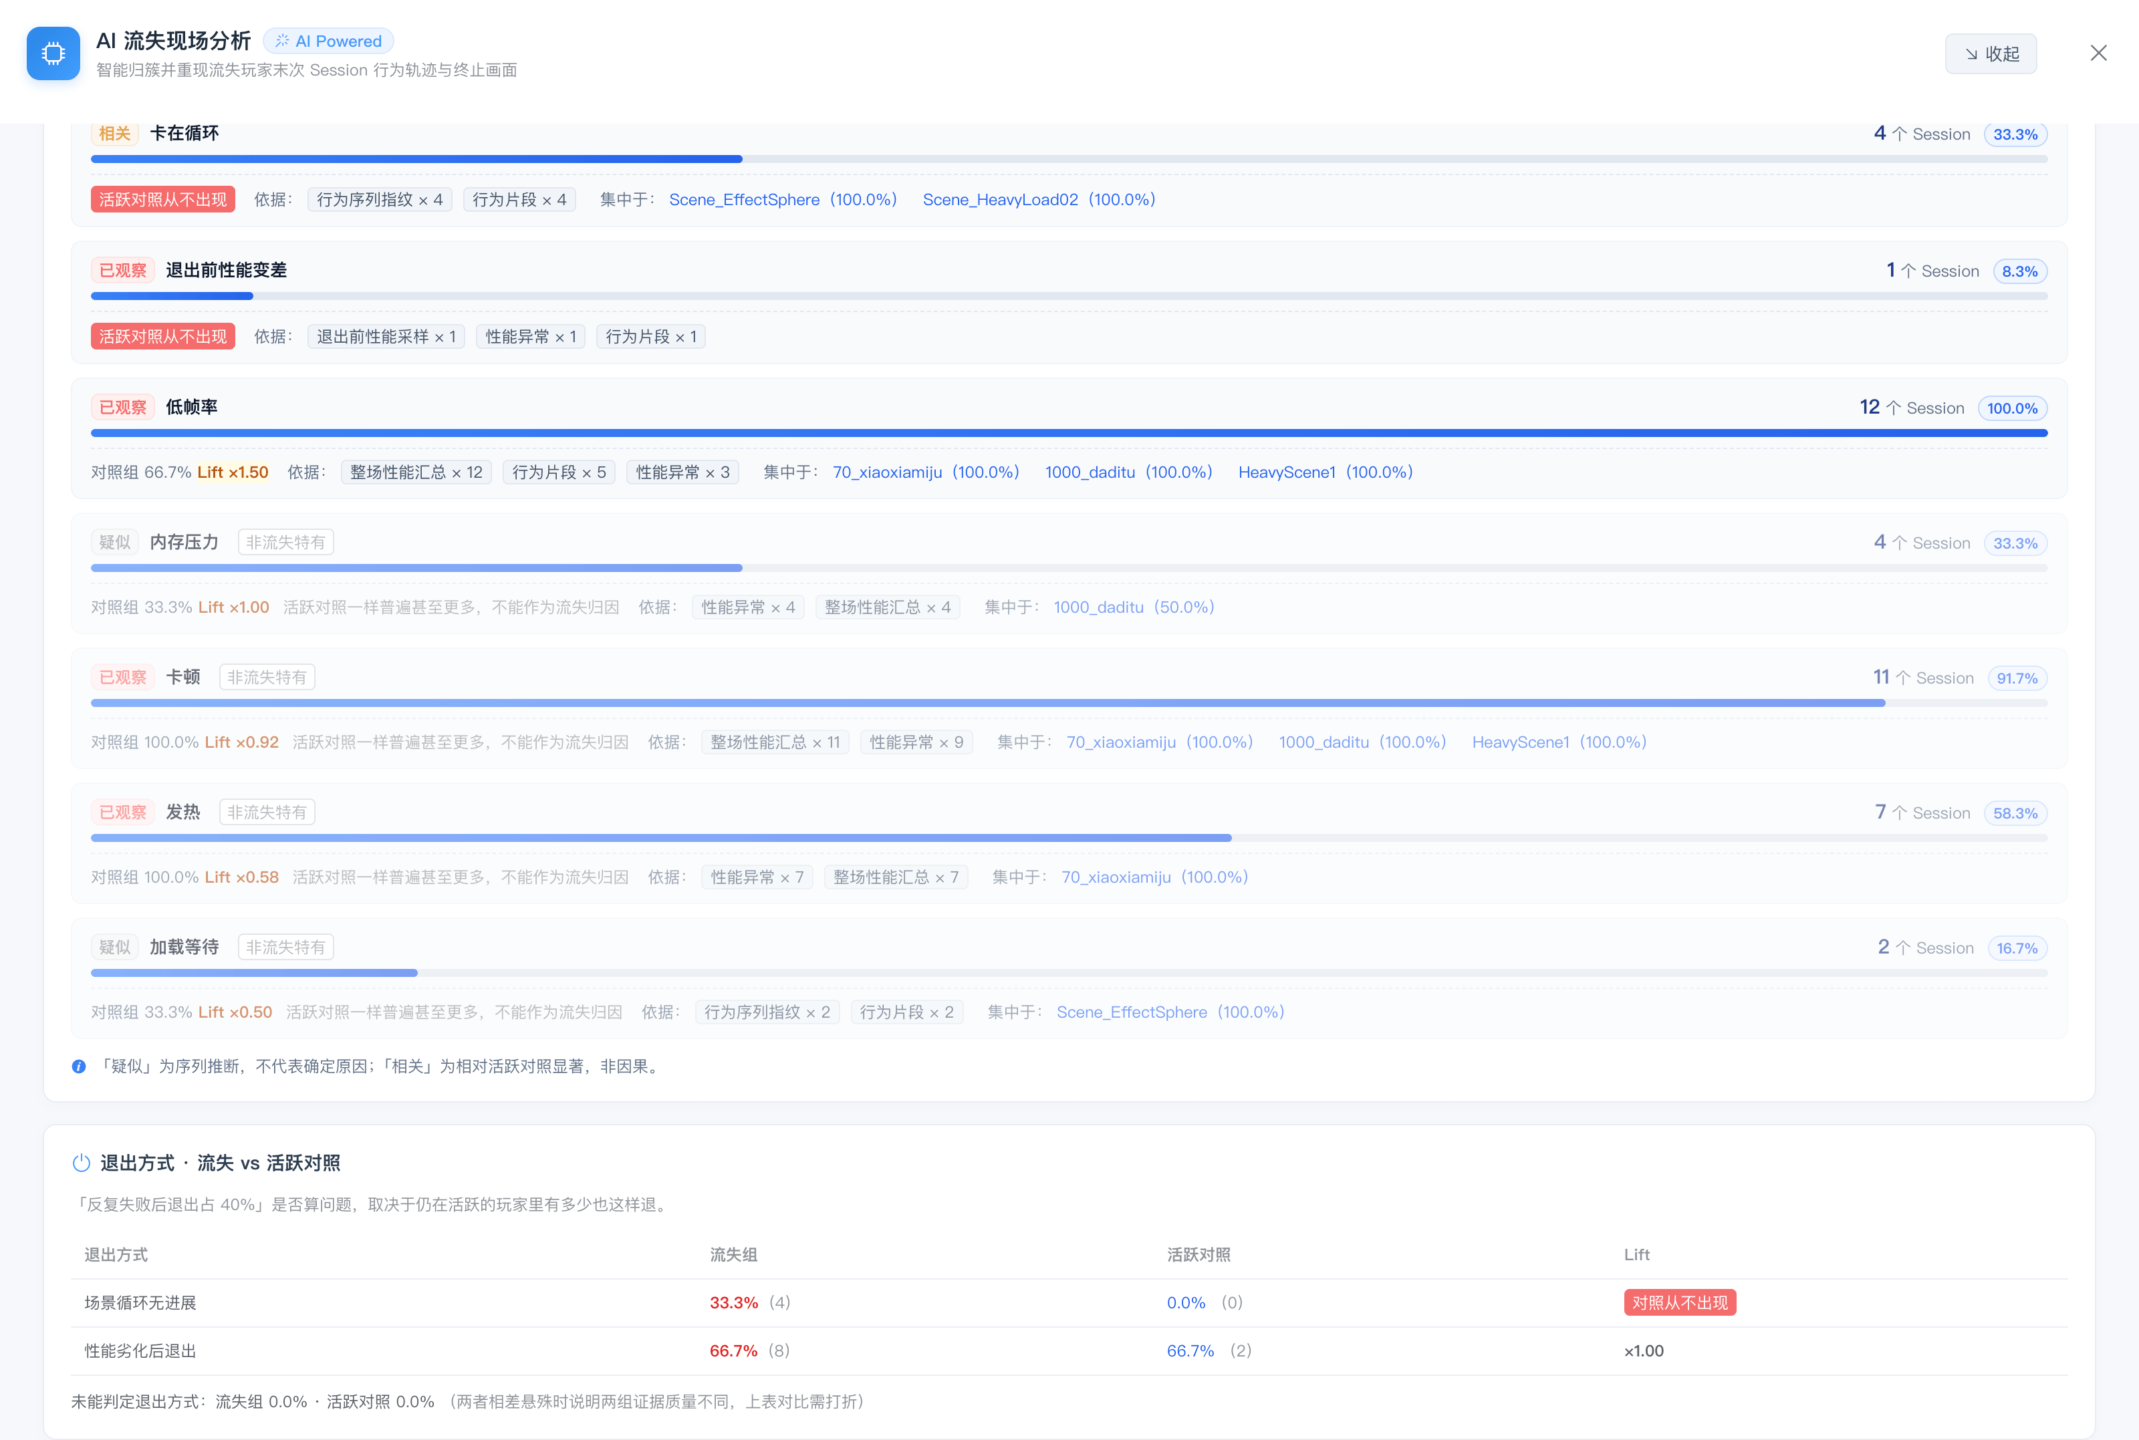
Task: Collapse the panel with 收起 button
Action: 1990,54
